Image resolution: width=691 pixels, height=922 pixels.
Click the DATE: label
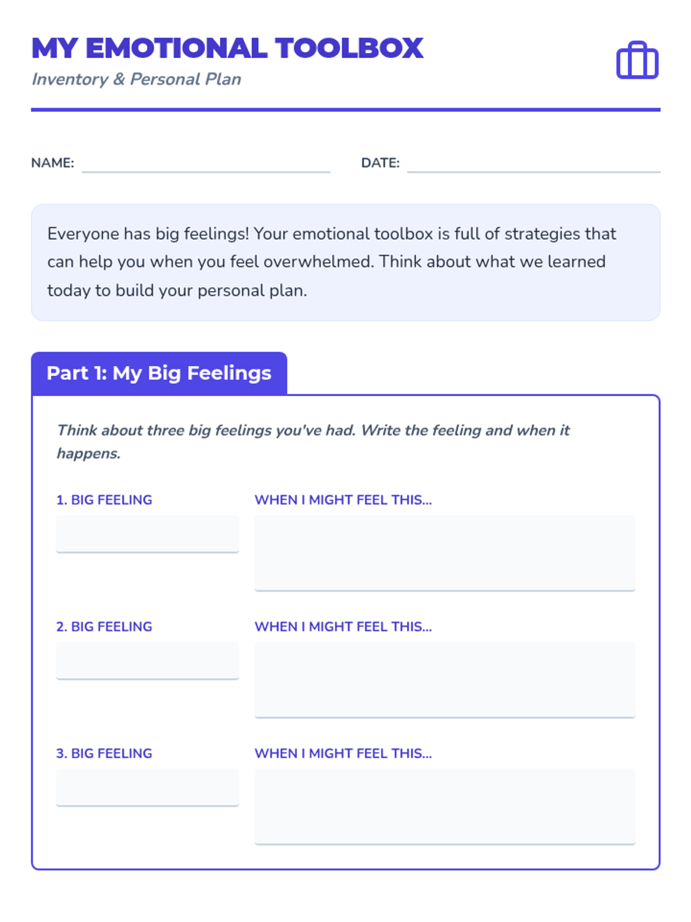click(x=380, y=163)
